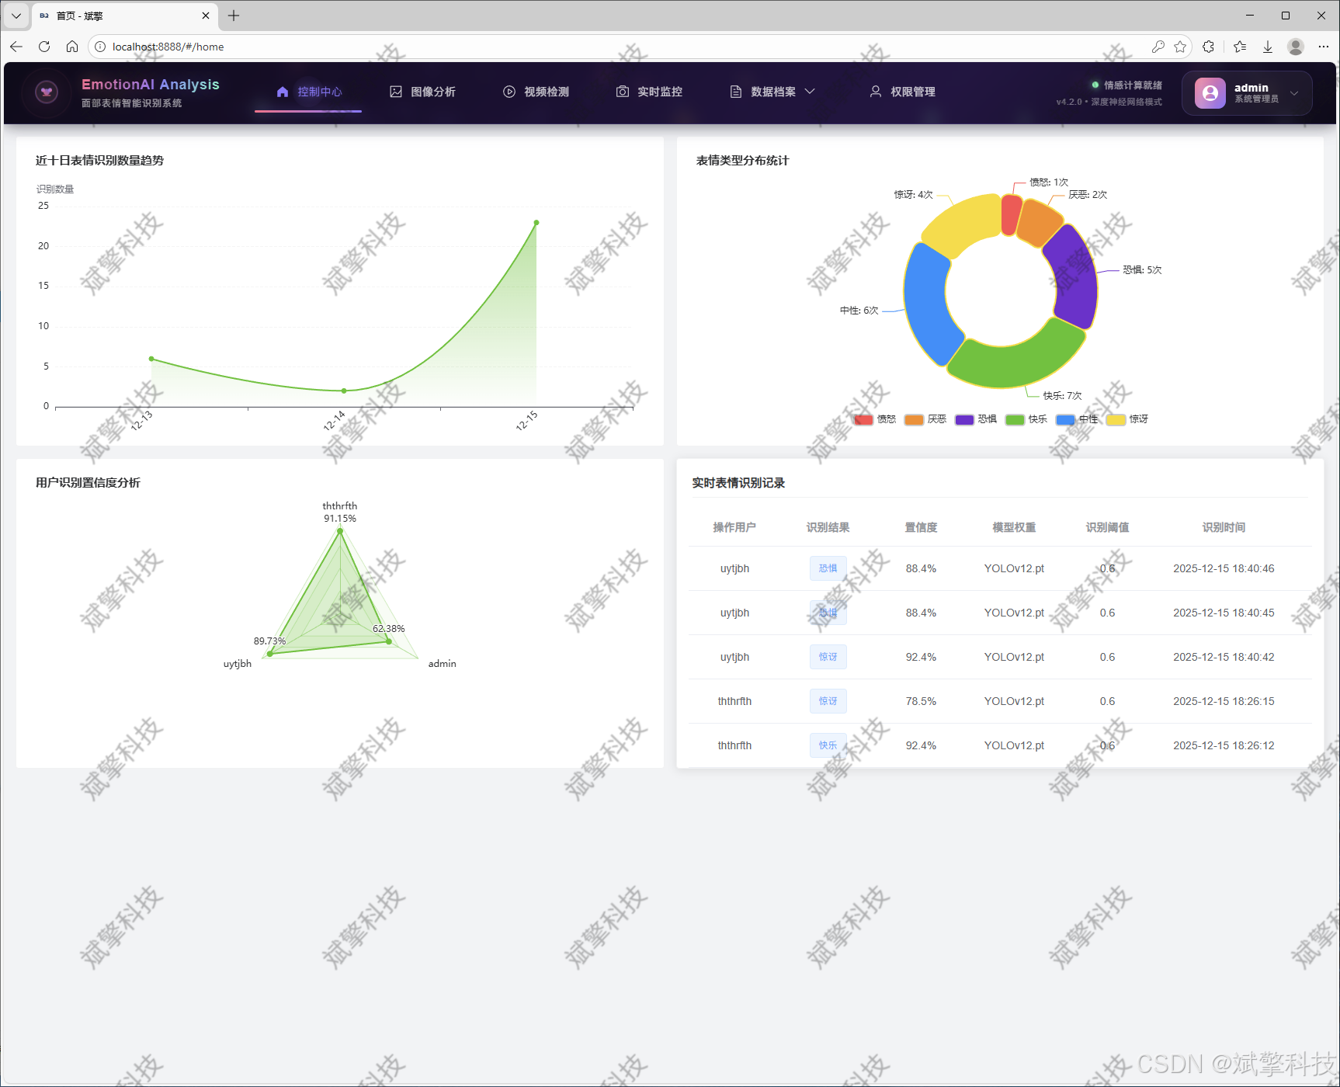The image size is (1340, 1087).
Task: Expand the admin user dropdown arrow
Action: (x=1294, y=93)
